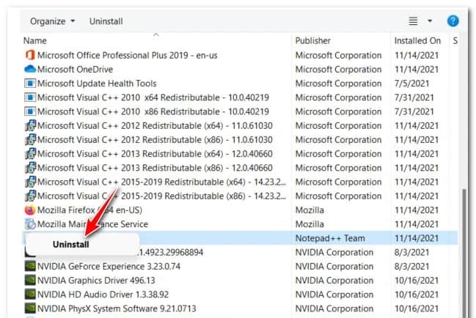This screenshot has width=476, height=318.
Task: Select Visual C++ 2013 Redistributable (x86) - 12.0.40660
Action: tap(155, 168)
